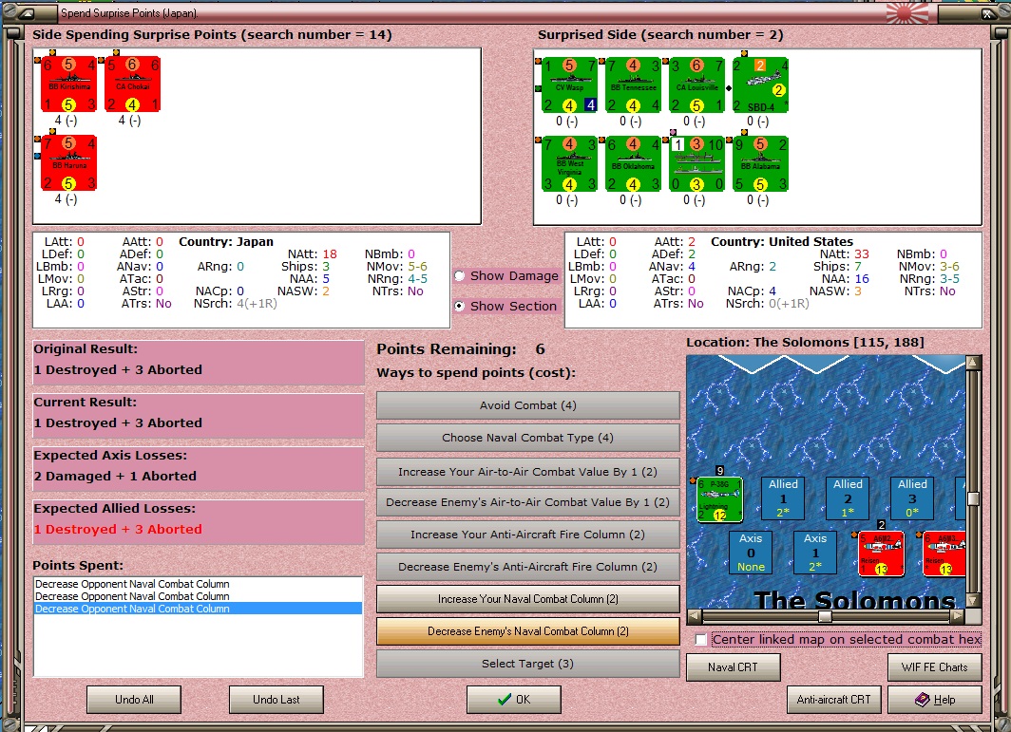Click the Allied 2 sea box marker

point(848,498)
